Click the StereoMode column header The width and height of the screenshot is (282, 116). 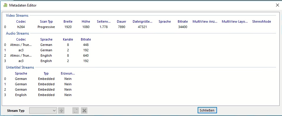(x=261, y=21)
